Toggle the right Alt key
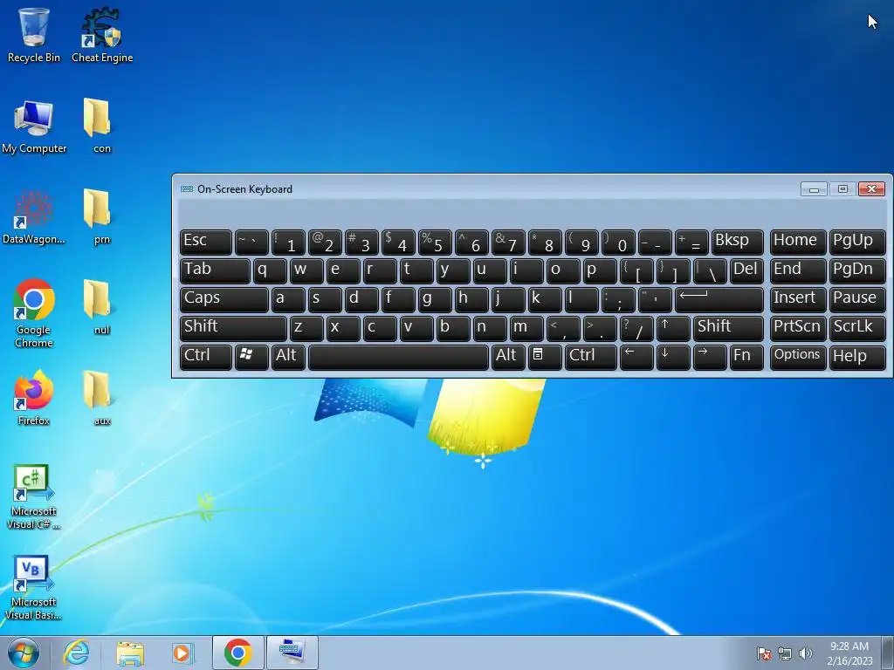The image size is (894, 670). coord(508,357)
